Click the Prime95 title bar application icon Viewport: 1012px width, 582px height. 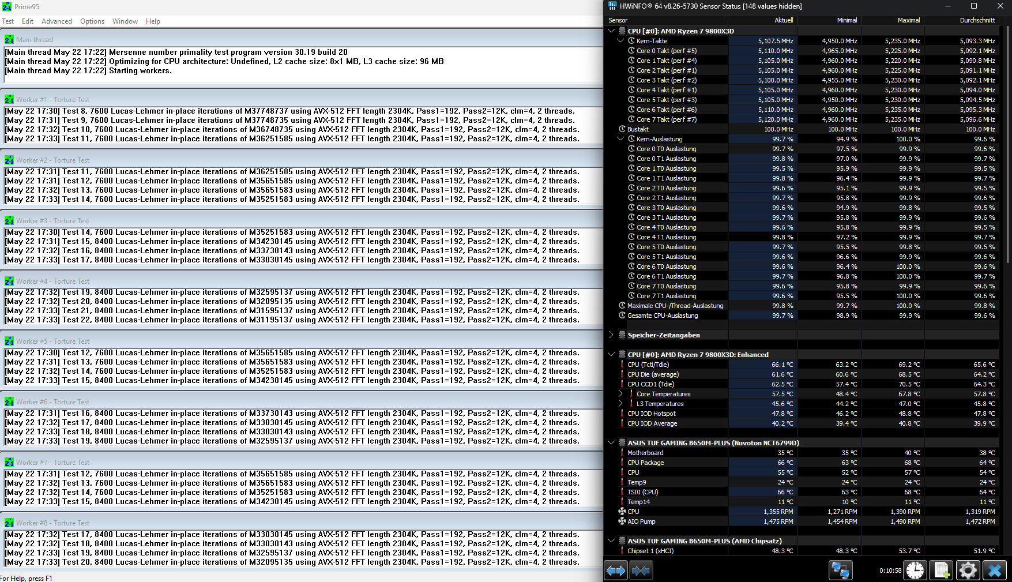pos(7,6)
